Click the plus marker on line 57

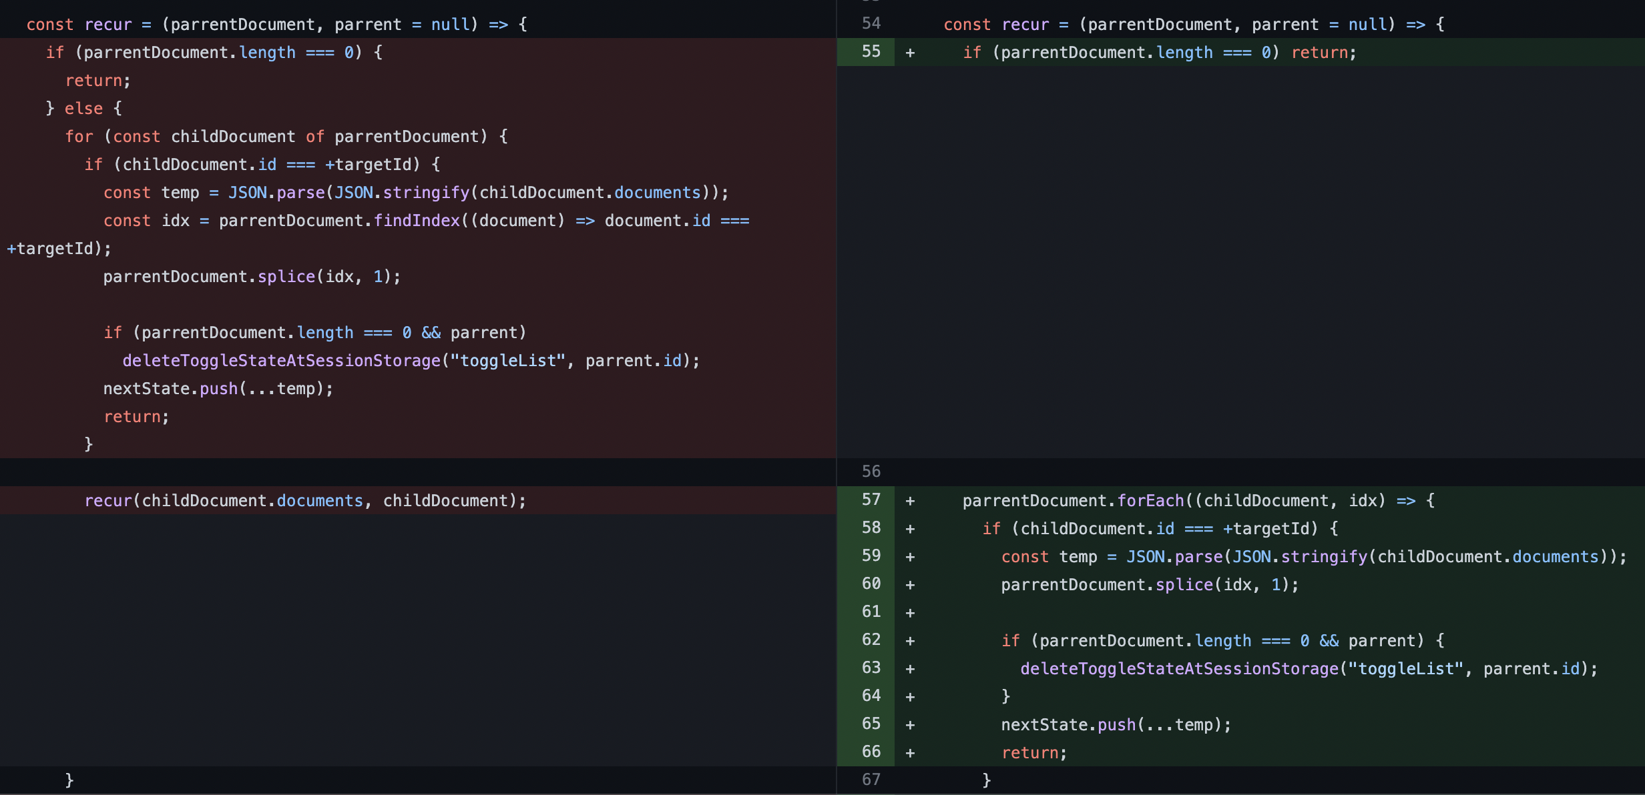point(910,501)
